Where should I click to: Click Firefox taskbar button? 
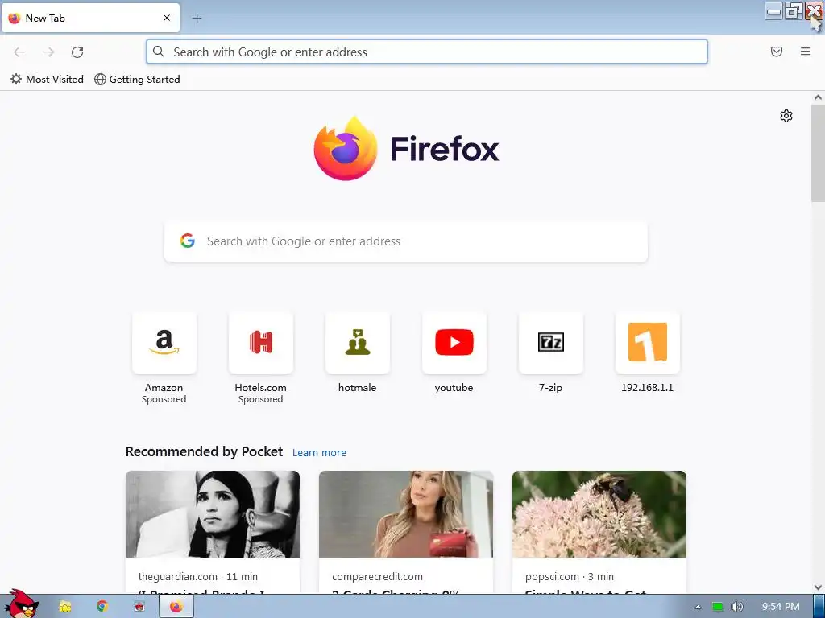176,607
